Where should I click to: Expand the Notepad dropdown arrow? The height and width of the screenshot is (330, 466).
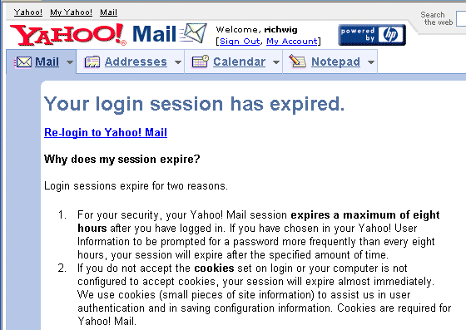(x=371, y=62)
